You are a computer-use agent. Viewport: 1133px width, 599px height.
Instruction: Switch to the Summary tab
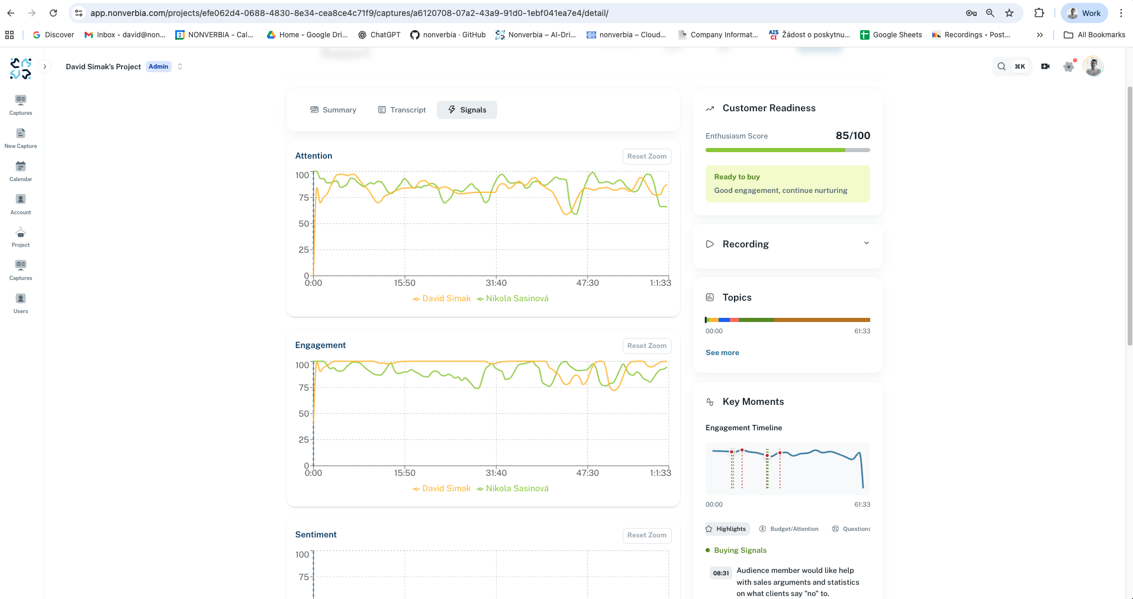(333, 110)
